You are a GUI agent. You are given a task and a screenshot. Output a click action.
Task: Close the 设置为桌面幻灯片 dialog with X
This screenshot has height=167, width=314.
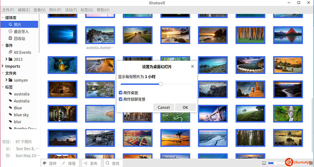(192, 66)
